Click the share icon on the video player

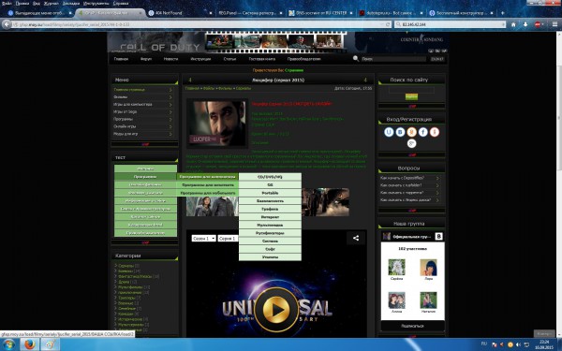click(x=356, y=238)
